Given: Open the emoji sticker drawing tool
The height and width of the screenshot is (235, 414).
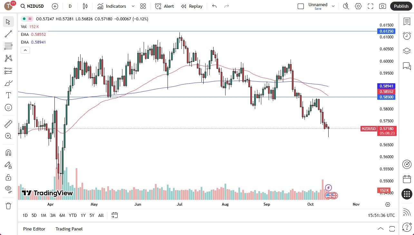Looking at the screenshot, I should [8, 107].
